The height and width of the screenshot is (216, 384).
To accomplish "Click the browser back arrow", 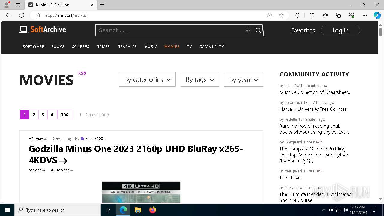I will (8, 15).
